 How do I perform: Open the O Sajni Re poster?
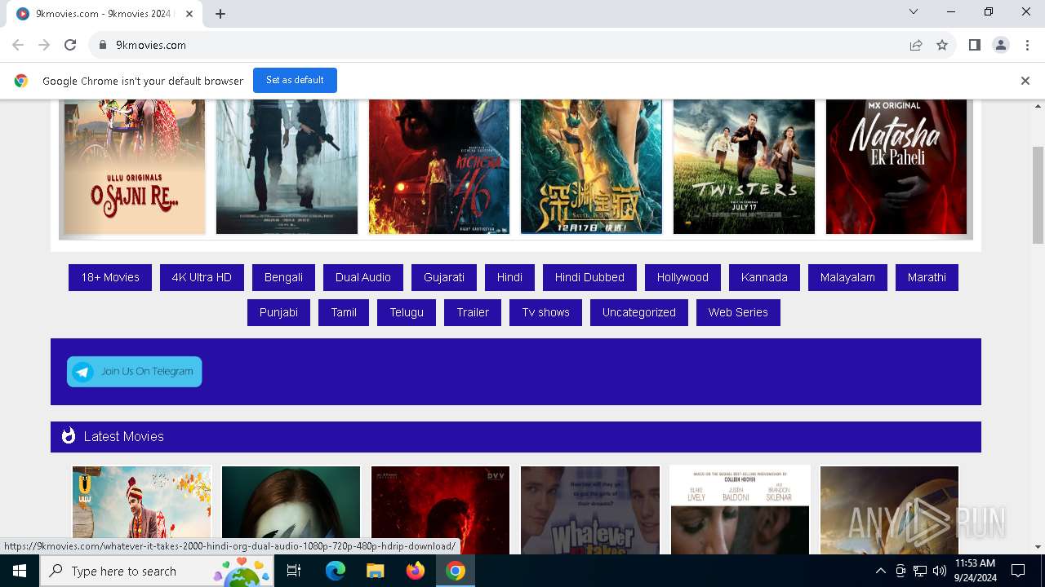click(135, 166)
